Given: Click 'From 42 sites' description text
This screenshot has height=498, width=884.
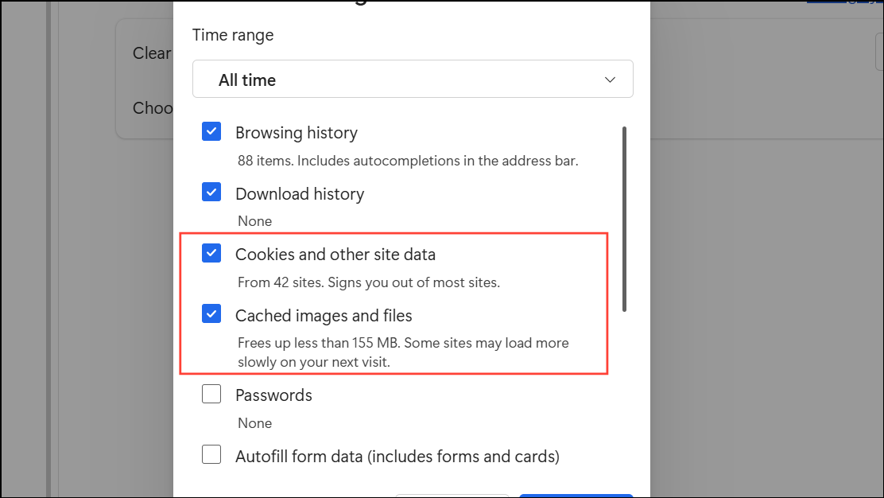Looking at the screenshot, I should click(x=369, y=282).
